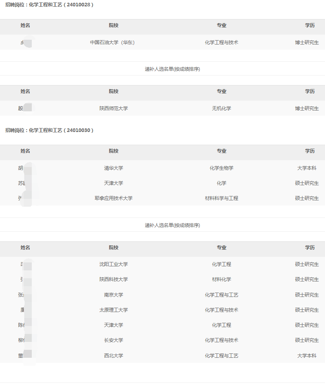Image resolution: width=325 pixels, height=388 pixels.
Task: Click the 西北大学 school cell
Action: pos(113,356)
